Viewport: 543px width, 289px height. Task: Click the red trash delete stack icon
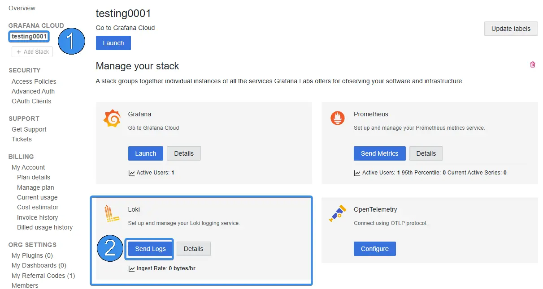click(533, 64)
